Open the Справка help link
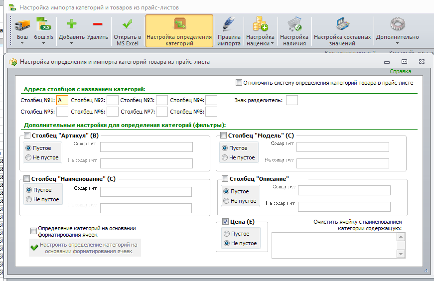 tap(401, 71)
